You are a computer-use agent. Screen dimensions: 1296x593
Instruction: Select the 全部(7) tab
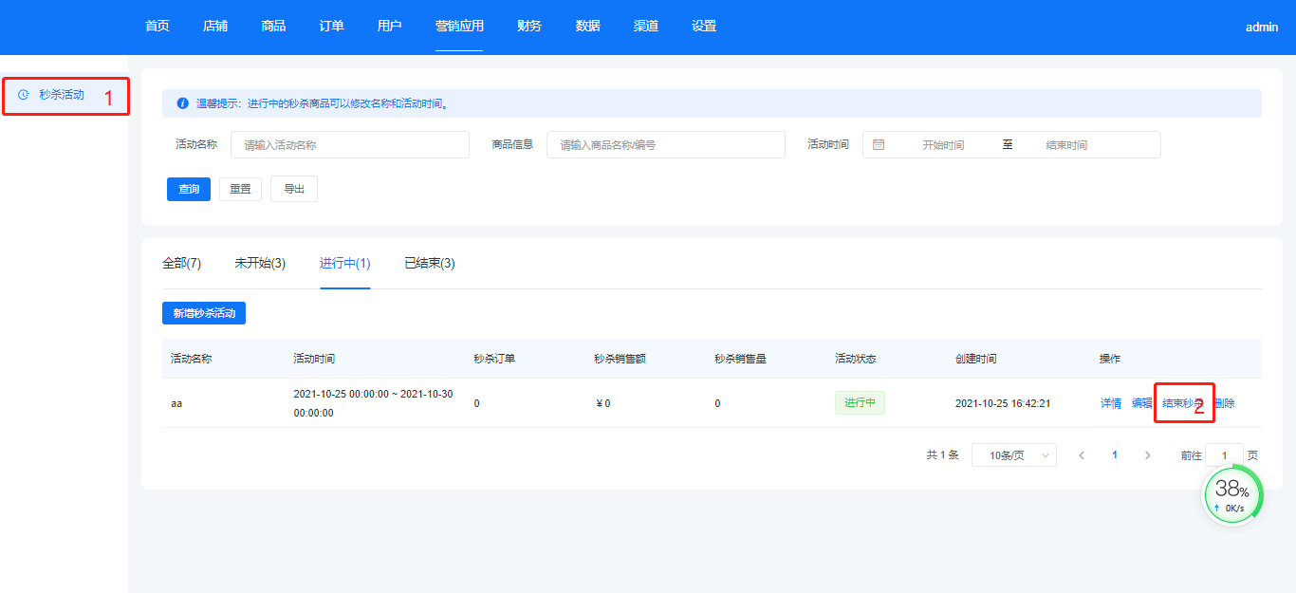tap(181, 264)
